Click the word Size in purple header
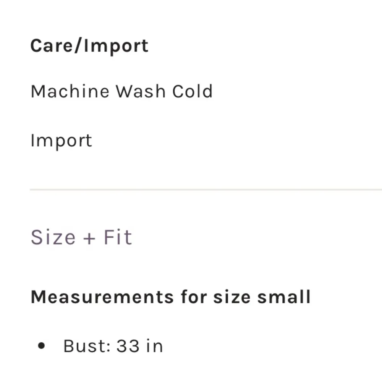 coord(53,237)
